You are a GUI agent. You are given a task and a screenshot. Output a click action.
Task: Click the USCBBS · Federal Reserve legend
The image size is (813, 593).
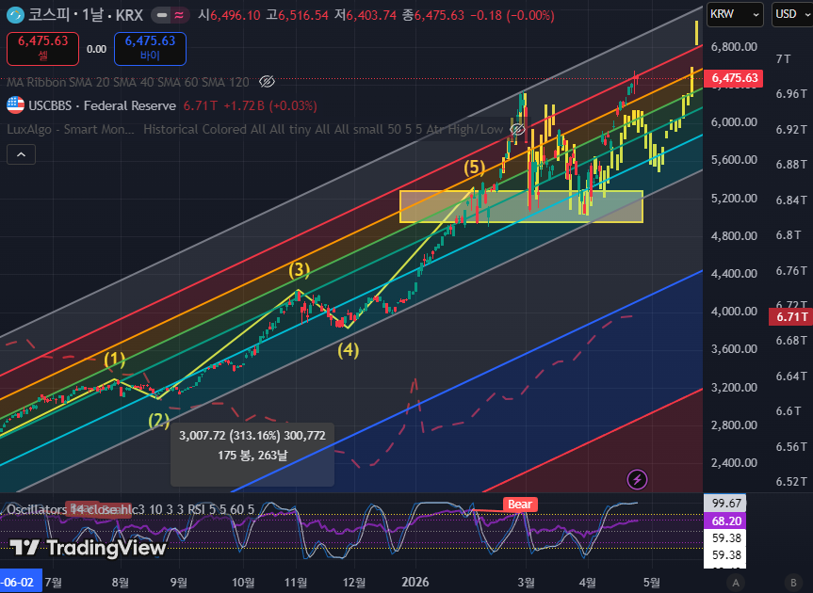pos(102,105)
